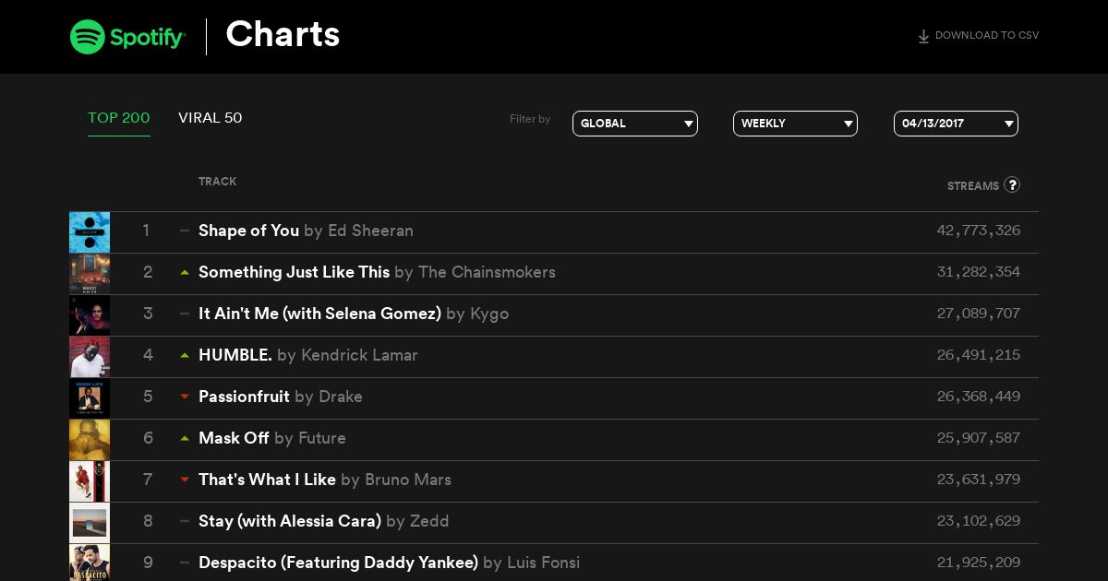
Task: Click up arrow beside Something Just Like This
Action: (x=185, y=272)
